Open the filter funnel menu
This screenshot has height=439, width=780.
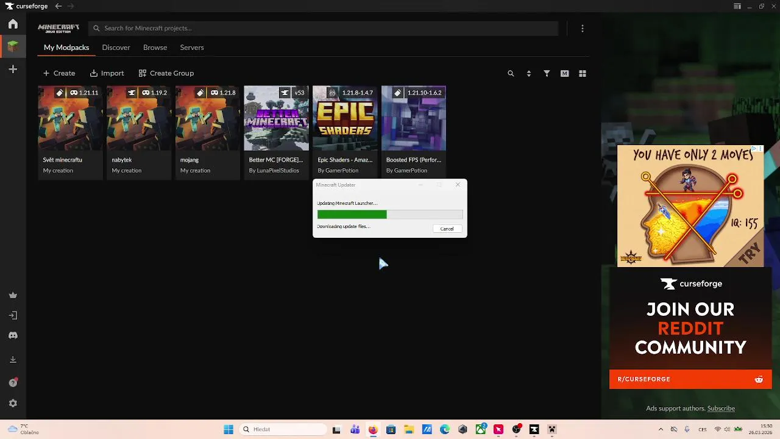point(547,73)
